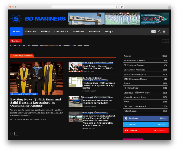Open Remarkable Invention by Engineer Tareq article
Screen dimensions: 179x151
pos(97,102)
